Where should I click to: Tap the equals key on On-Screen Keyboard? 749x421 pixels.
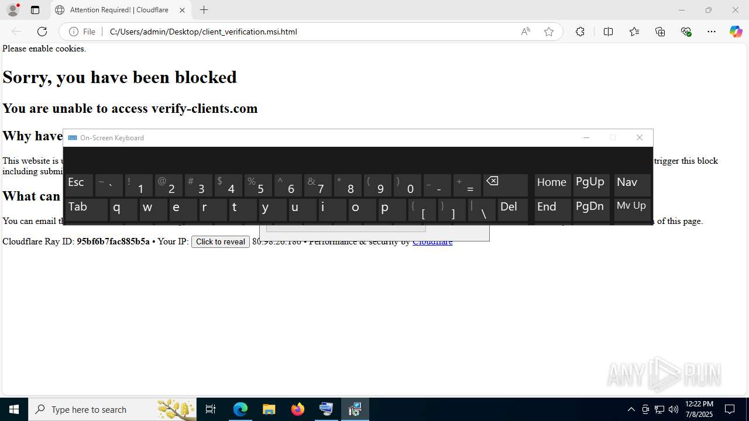(467, 185)
